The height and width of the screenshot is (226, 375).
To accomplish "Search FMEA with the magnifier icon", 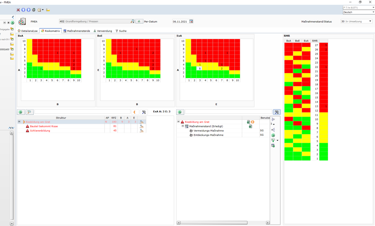I will pyautogui.click(x=132, y=21).
